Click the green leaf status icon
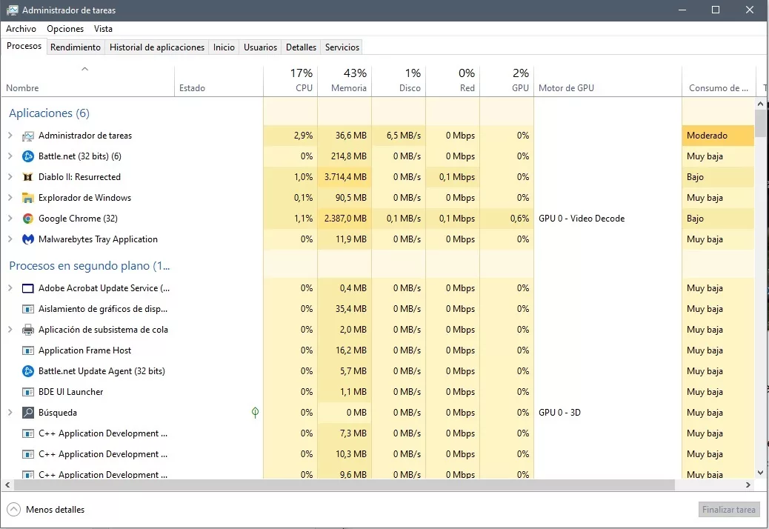 (x=255, y=413)
